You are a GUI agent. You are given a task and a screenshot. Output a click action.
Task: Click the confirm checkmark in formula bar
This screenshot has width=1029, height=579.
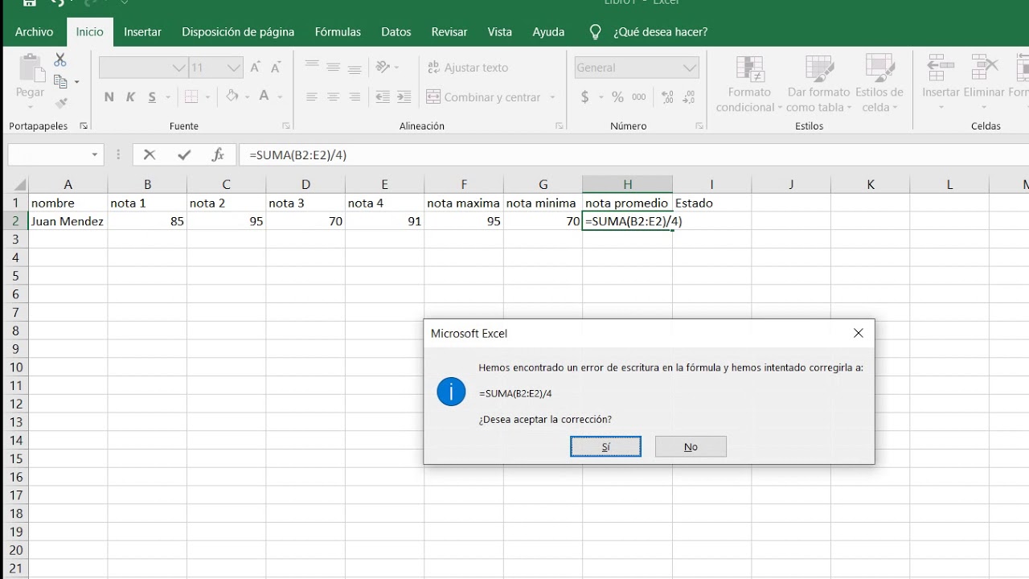pos(184,155)
